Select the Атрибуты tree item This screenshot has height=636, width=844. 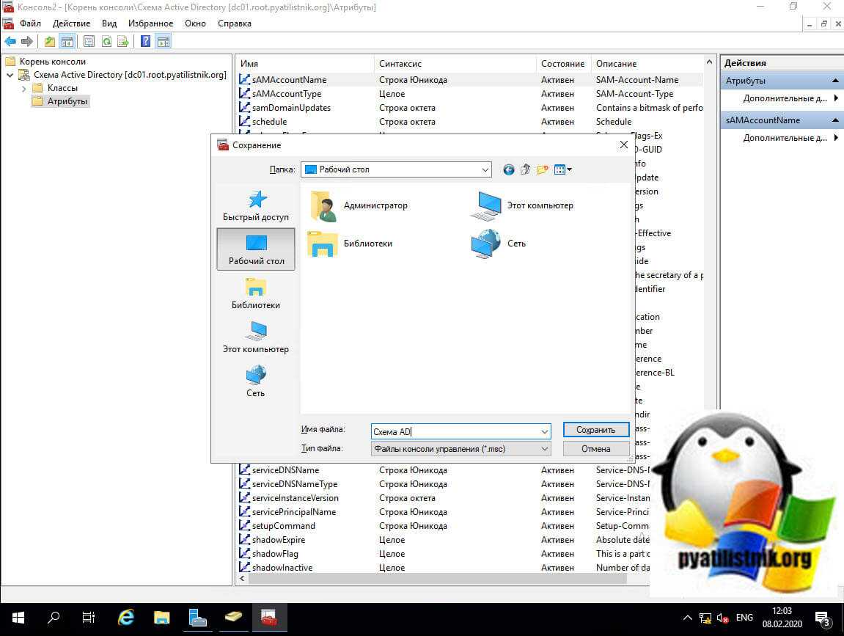pos(67,101)
